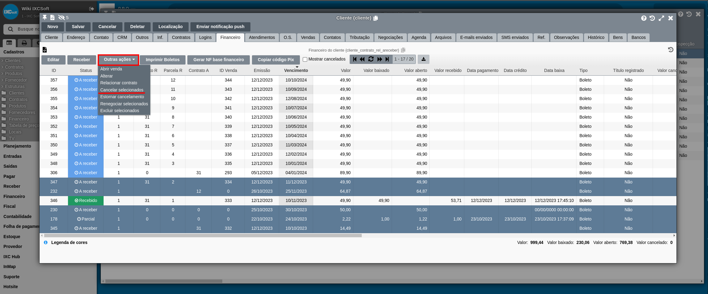Image resolution: width=708 pixels, height=294 pixels.
Task: Expand the Clientes tree item in Cadastros
Action: pos(13,61)
